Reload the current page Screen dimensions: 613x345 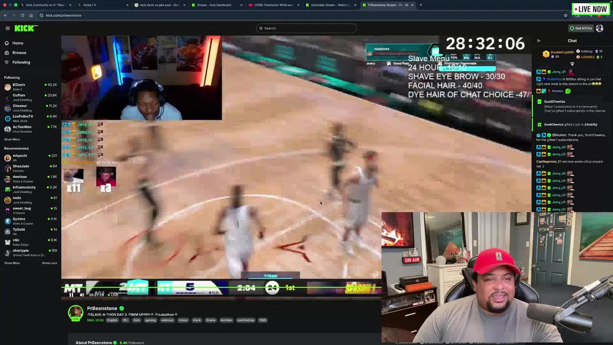pos(23,15)
